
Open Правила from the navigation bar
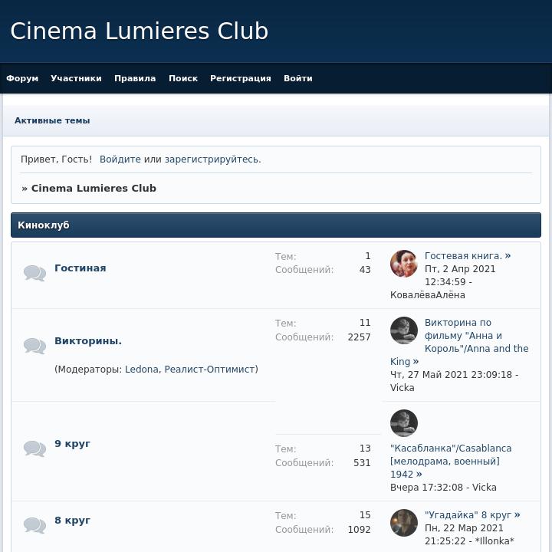(135, 78)
